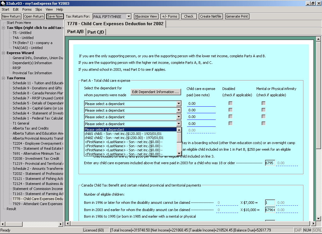Viewport: 322px width, 234px height.
Task: Switch to the Part C/D tab
Action: coord(96,32)
